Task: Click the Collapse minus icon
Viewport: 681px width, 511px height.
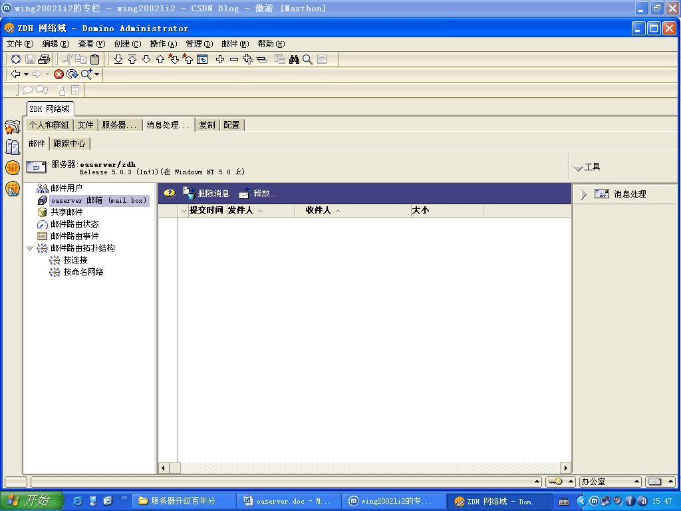Action: [234, 59]
